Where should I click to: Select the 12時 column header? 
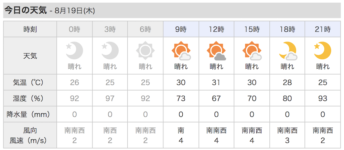tap(216, 29)
